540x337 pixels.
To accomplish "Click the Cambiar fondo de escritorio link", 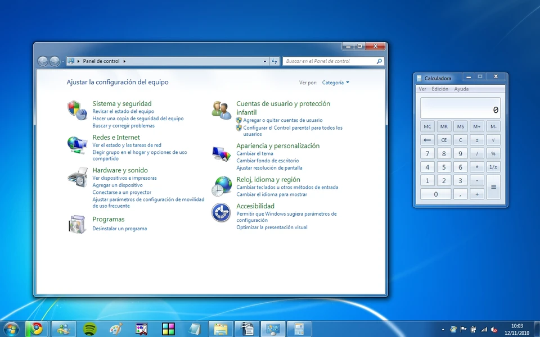I will [x=269, y=160].
